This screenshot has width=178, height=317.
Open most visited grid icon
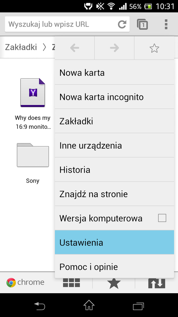[x=71, y=283]
